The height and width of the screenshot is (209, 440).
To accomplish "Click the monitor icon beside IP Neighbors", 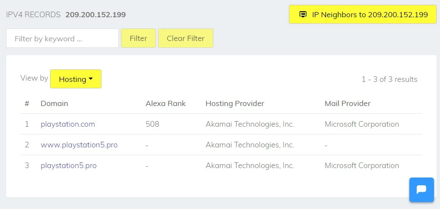I will [303, 14].
